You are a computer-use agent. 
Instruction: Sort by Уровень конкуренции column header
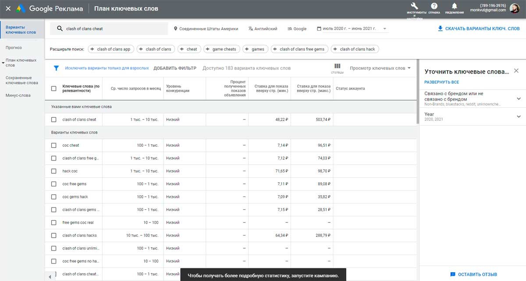pyautogui.click(x=178, y=88)
